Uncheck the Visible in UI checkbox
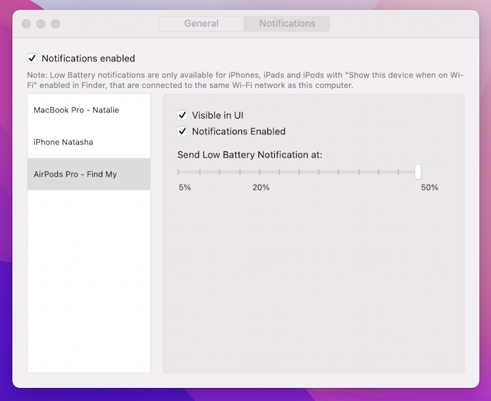491x401 pixels. point(182,115)
